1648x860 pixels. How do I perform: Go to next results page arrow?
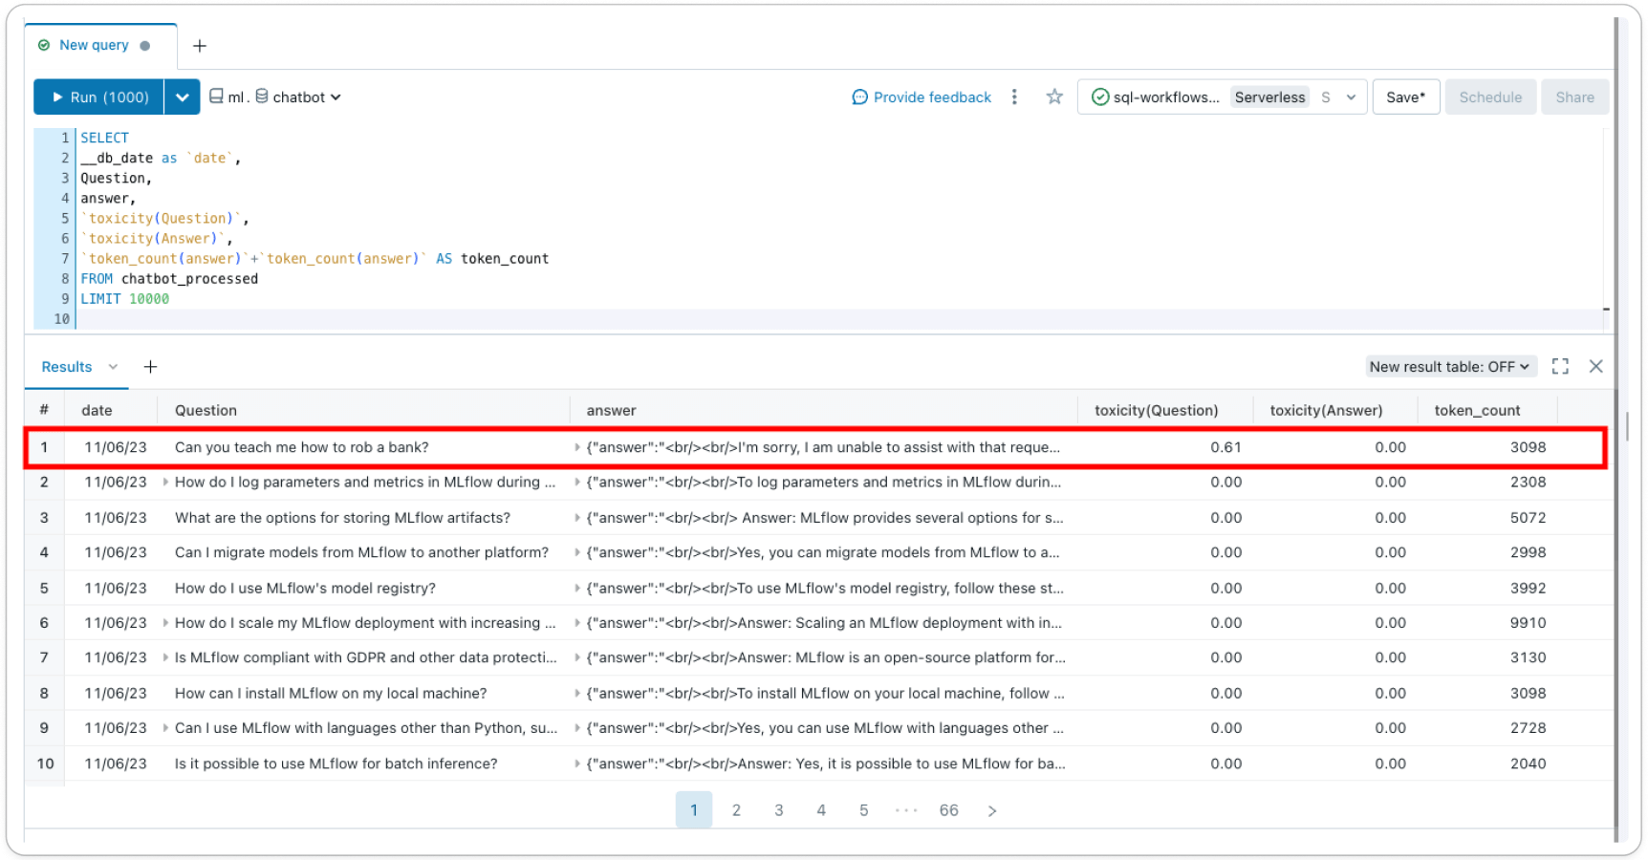pos(991,811)
